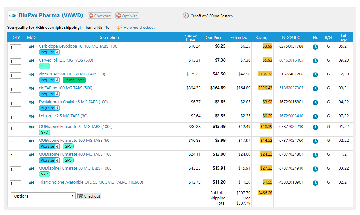Open Pkg Size dropdown for QUEtiapine 400 MG
The width and height of the screenshot is (360, 215).
pos(49,160)
